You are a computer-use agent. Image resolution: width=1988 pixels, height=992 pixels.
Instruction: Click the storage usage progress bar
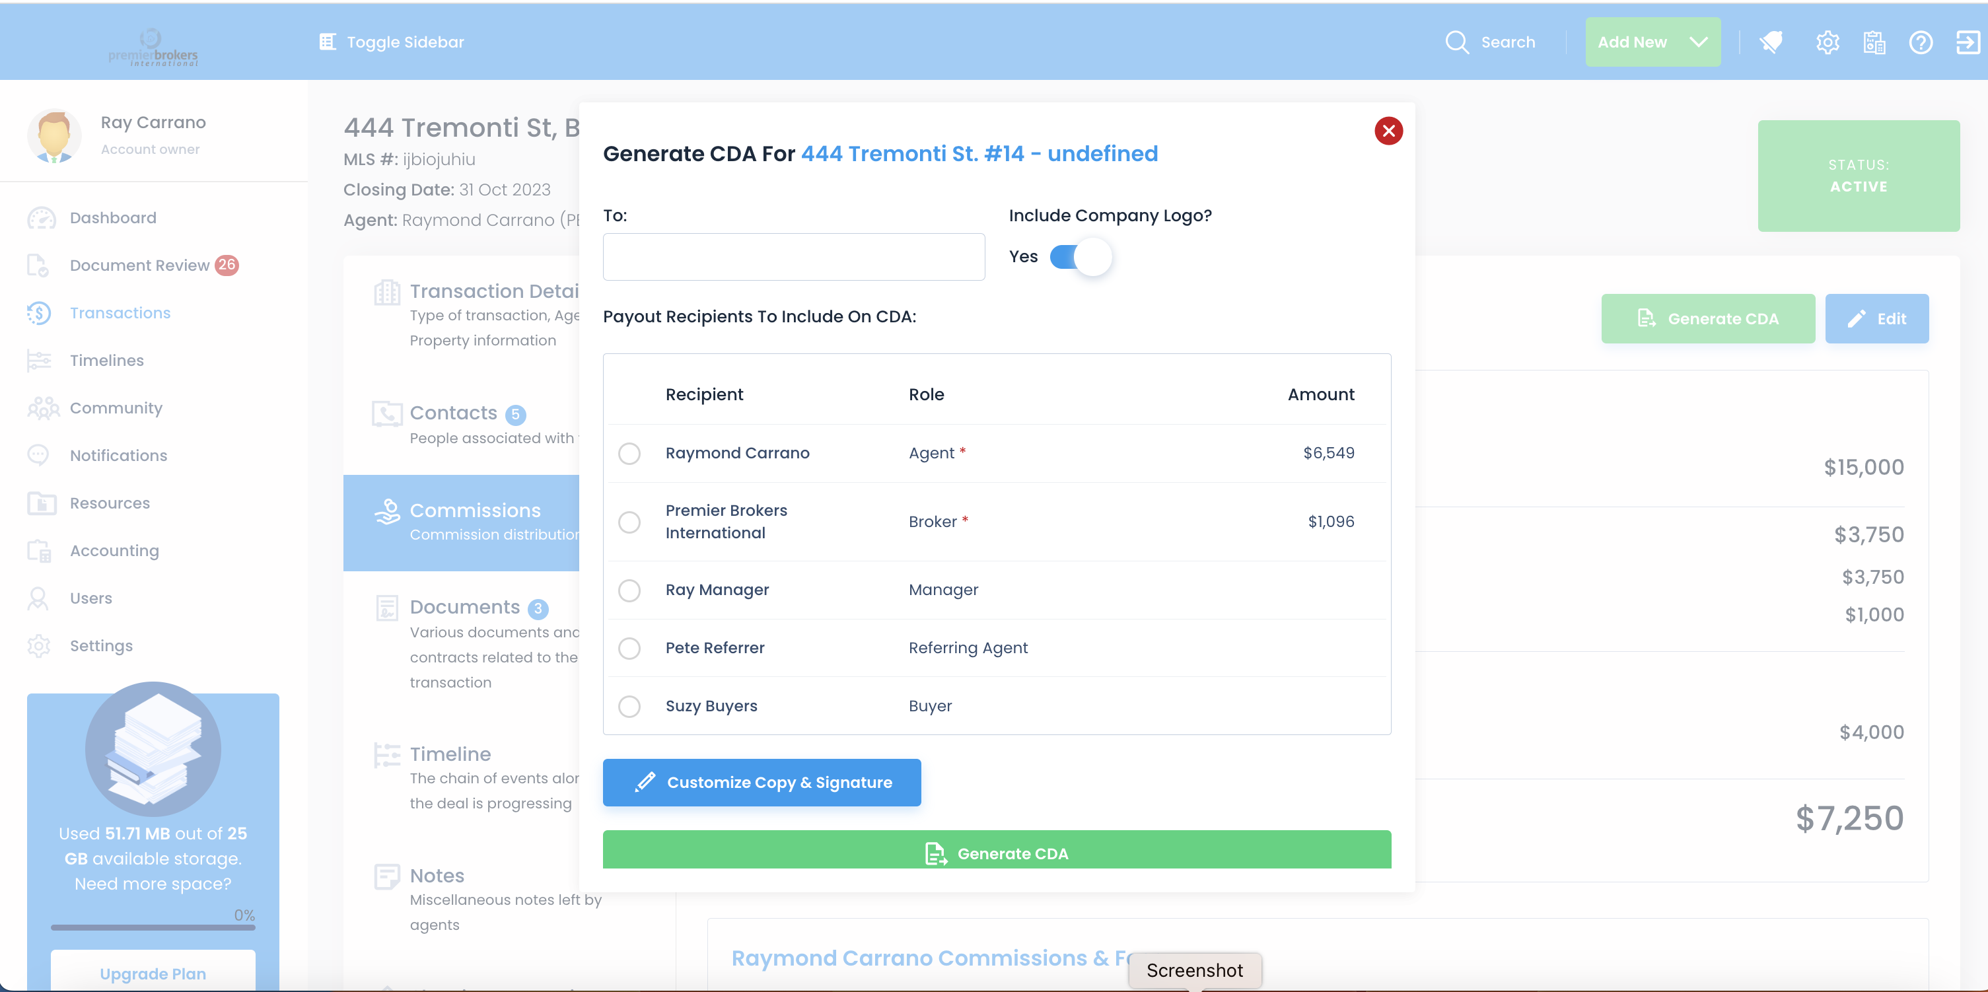[x=153, y=927]
